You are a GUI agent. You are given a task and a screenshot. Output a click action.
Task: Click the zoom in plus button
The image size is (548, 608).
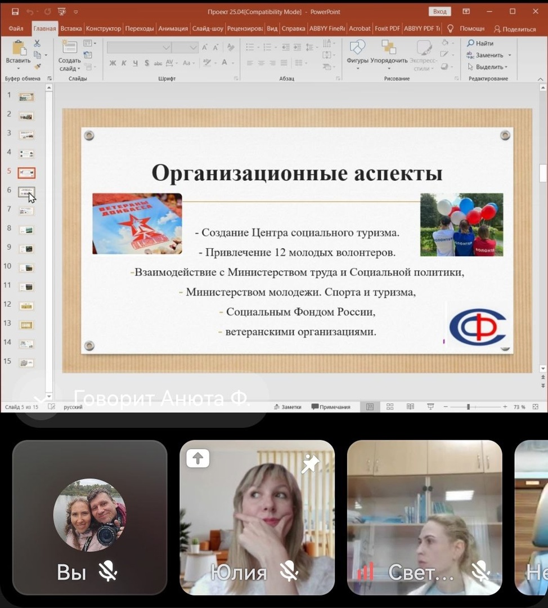click(x=505, y=407)
